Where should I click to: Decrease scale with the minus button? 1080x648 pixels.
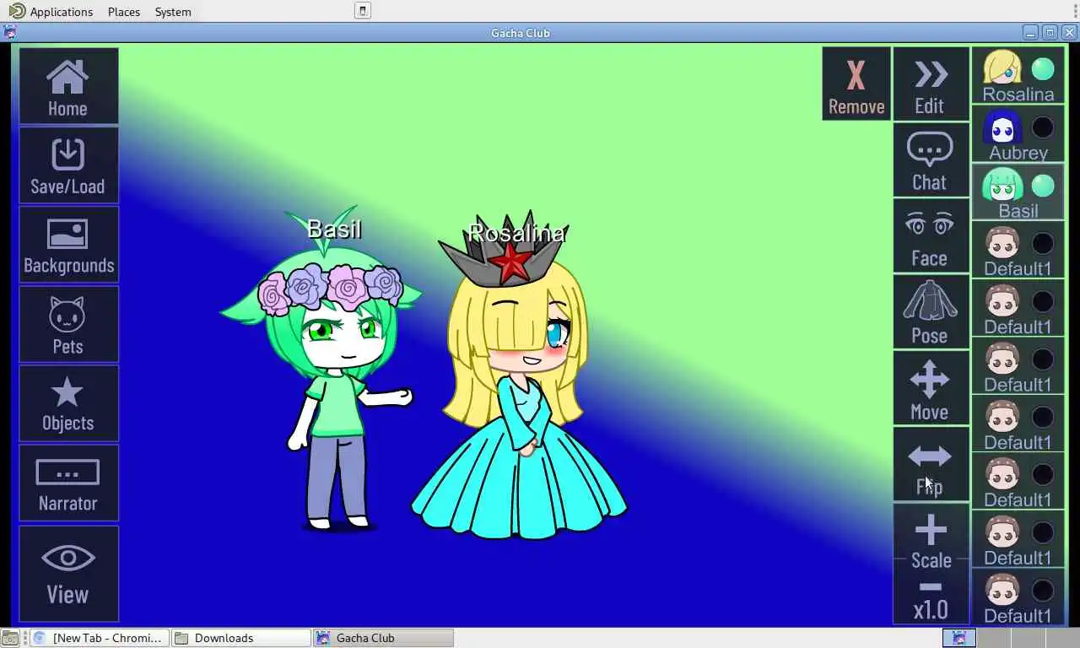[931, 586]
